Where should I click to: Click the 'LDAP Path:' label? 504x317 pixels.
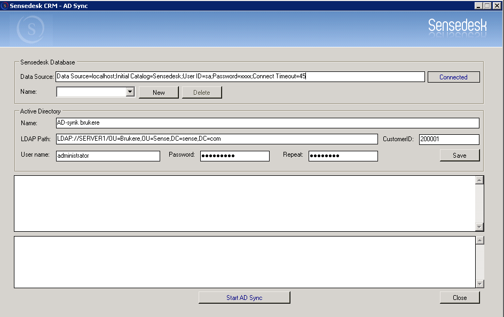[36, 139]
